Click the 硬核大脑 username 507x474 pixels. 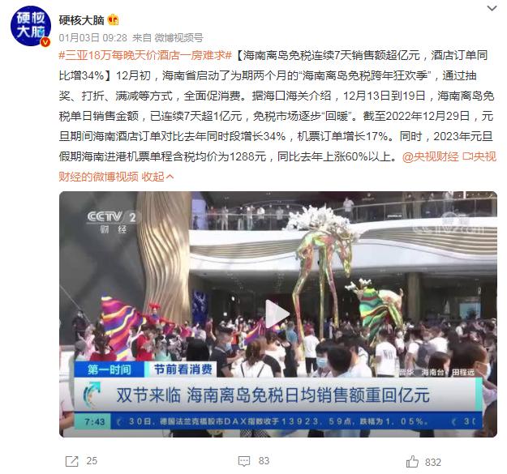(x=81, y=20)
